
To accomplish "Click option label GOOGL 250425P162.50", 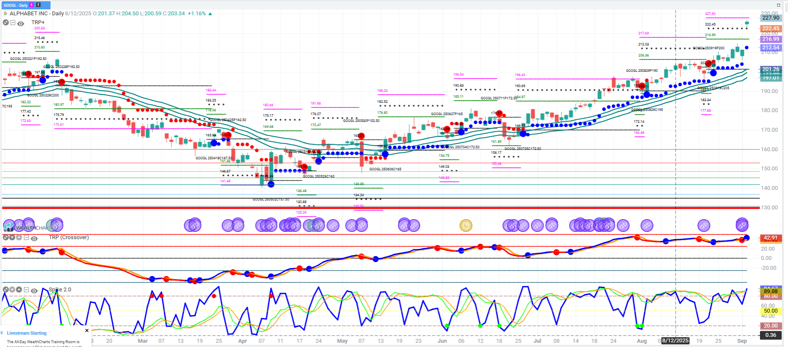I will (228, 120).
